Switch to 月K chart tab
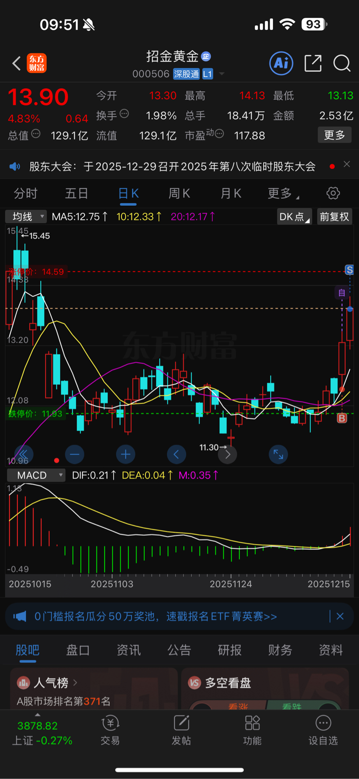This screenshot has width=359, height=779. [x=230, y=193]
